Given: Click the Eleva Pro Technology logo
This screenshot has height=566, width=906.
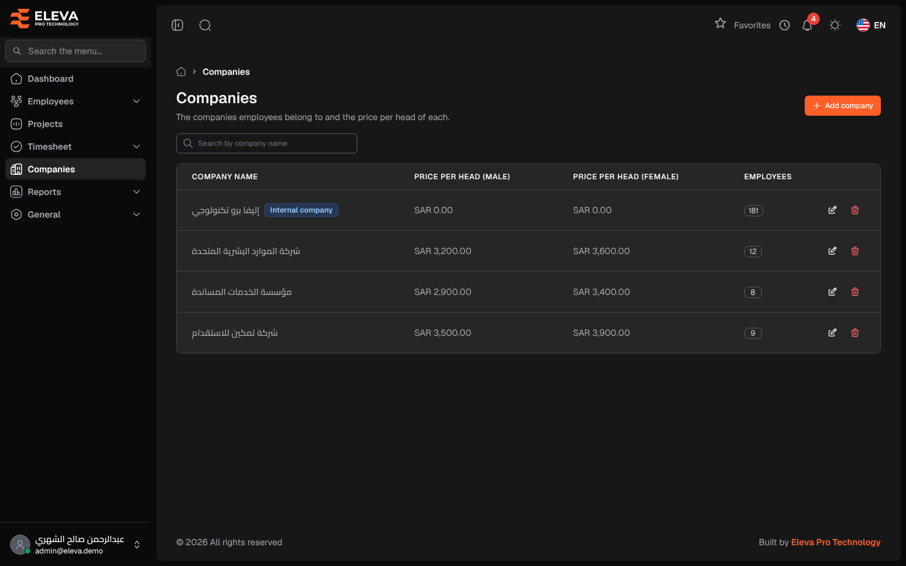Looking at the screenshot, I should click(44, 18).
